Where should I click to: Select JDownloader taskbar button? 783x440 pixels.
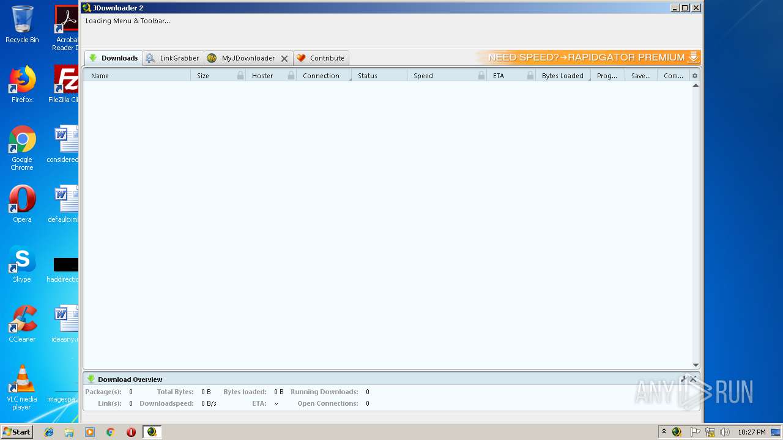click(x=152, y=432)
